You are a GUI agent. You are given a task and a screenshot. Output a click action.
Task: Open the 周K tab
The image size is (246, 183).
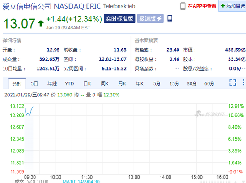pos(105,83)
